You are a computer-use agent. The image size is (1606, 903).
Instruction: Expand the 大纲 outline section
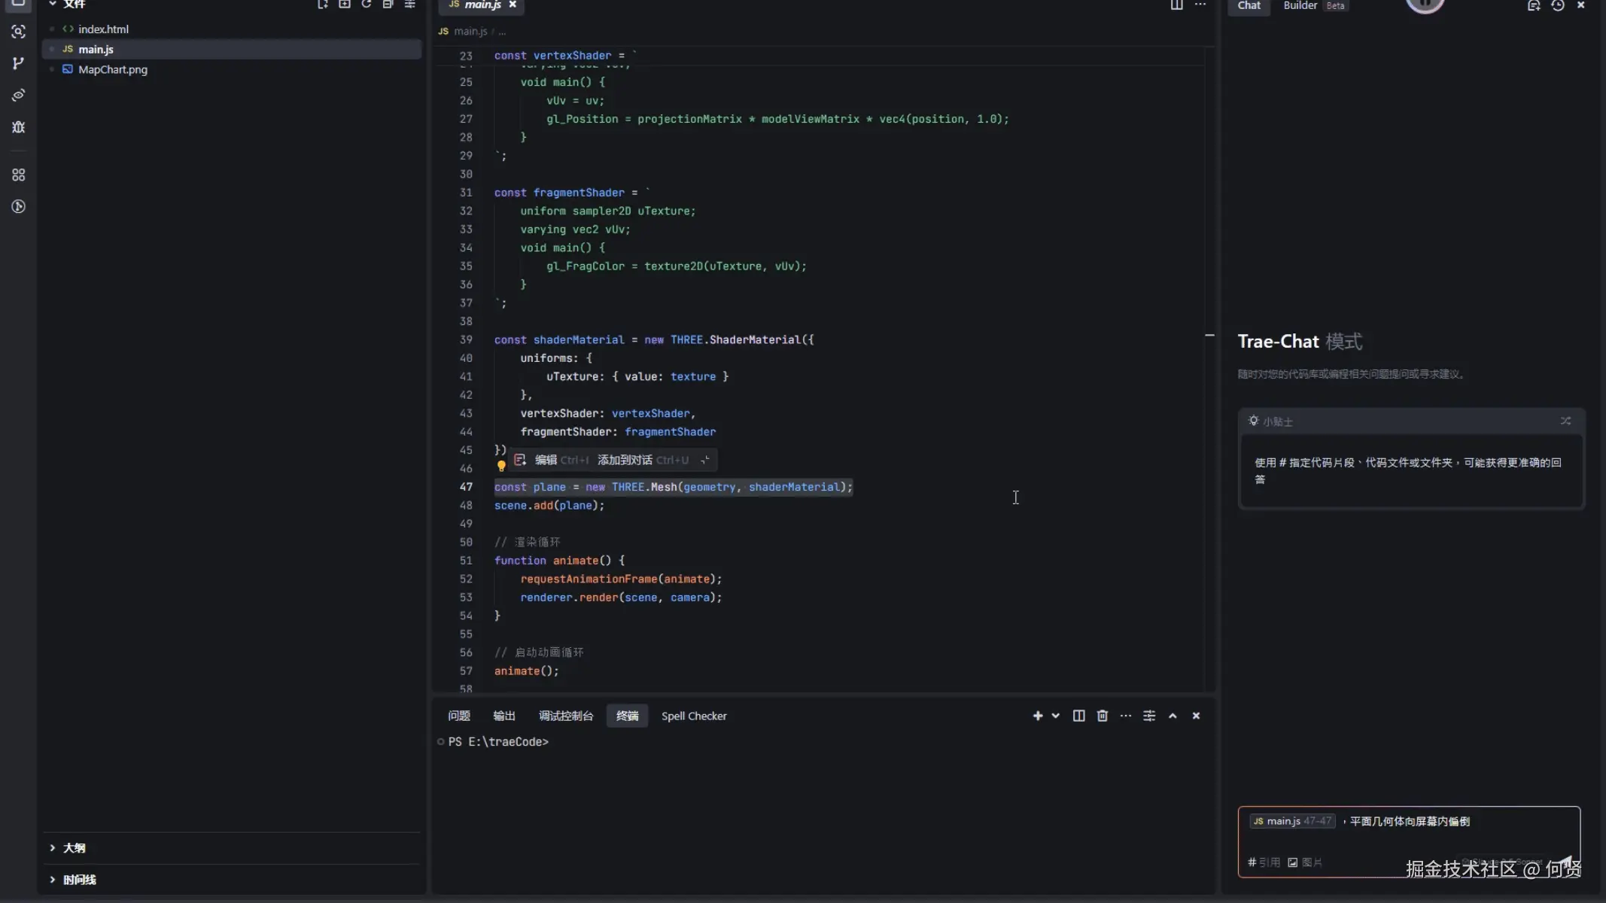[73, 847]
